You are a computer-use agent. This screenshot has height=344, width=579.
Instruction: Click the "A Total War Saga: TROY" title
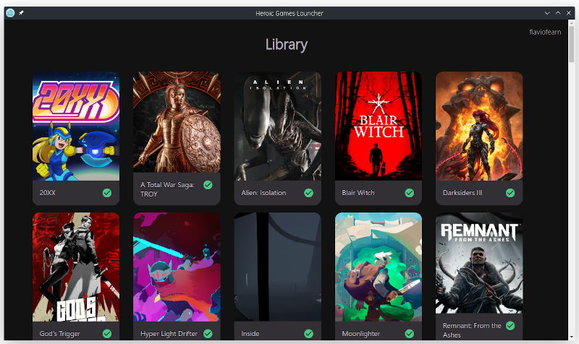(167, 189)
